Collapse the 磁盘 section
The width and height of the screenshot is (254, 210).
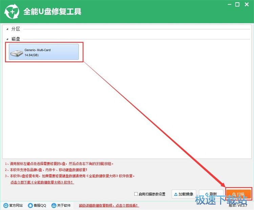7,39
